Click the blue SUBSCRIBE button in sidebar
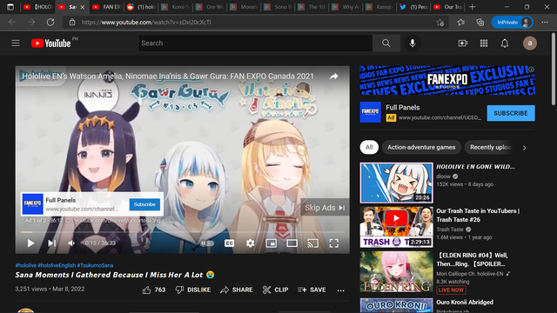Viewport: 557px width, 313px height. [x=511, y=113]
